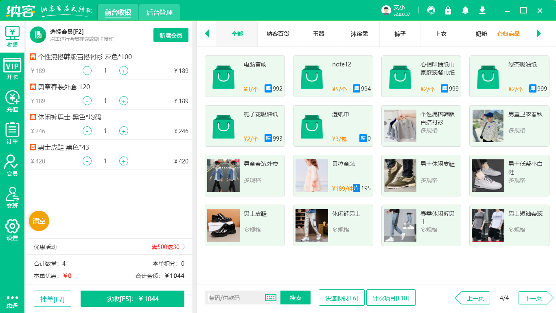Viewport: 556px width, 313px height.
Task: Click the lock screen icon
Action: point(448,10)
